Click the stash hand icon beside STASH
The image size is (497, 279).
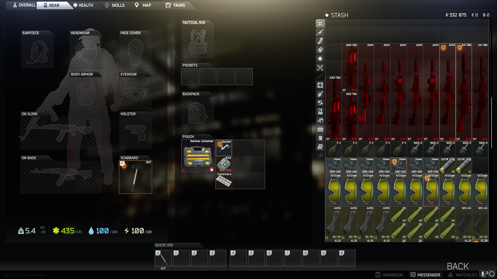327,15
